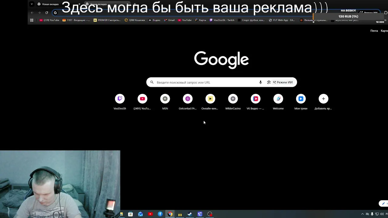Open the yellow-bars app in the taskbar
388x218 pixels.
[180, 214]
